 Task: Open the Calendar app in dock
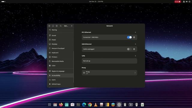pyautogui.click(x=67, y=105)
